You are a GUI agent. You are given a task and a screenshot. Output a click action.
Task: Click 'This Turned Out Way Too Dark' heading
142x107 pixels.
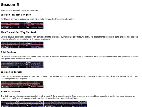[x=19, y=32]
